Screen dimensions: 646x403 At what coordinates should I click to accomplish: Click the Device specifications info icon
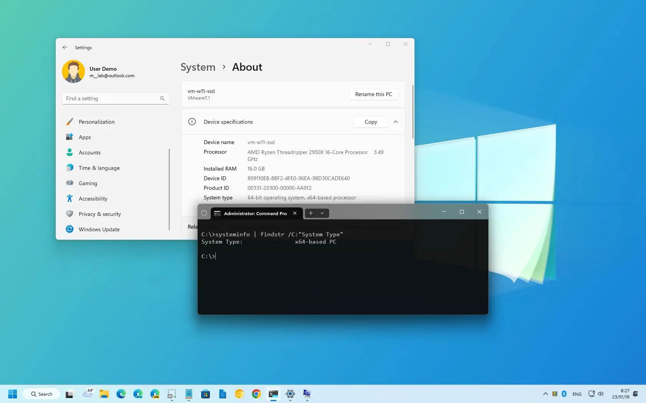[x=192, y=122]
